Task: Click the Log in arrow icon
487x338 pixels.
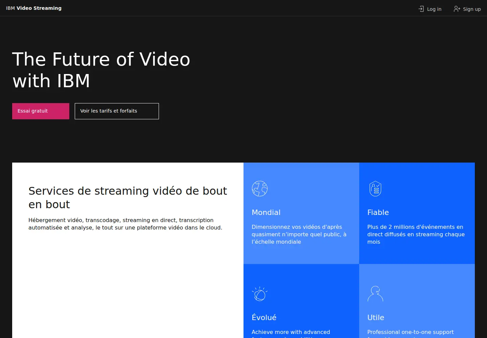Action: click(x=421, y=9)
